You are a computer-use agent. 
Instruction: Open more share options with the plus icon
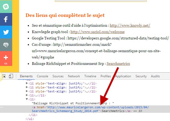pos(6,57)
